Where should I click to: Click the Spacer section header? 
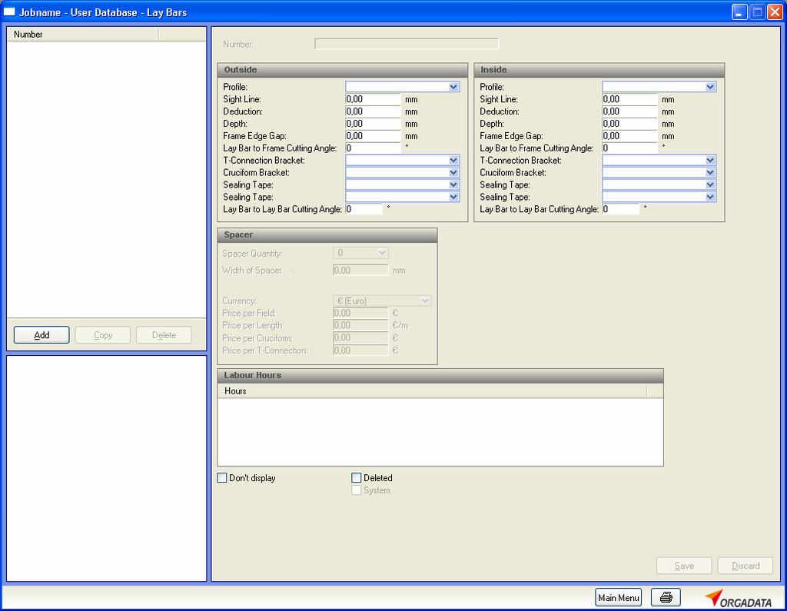(x=327, y=235)
